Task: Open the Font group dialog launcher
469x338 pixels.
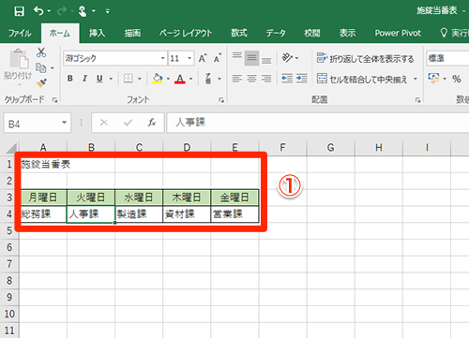Action: click(x=221, y=100)
